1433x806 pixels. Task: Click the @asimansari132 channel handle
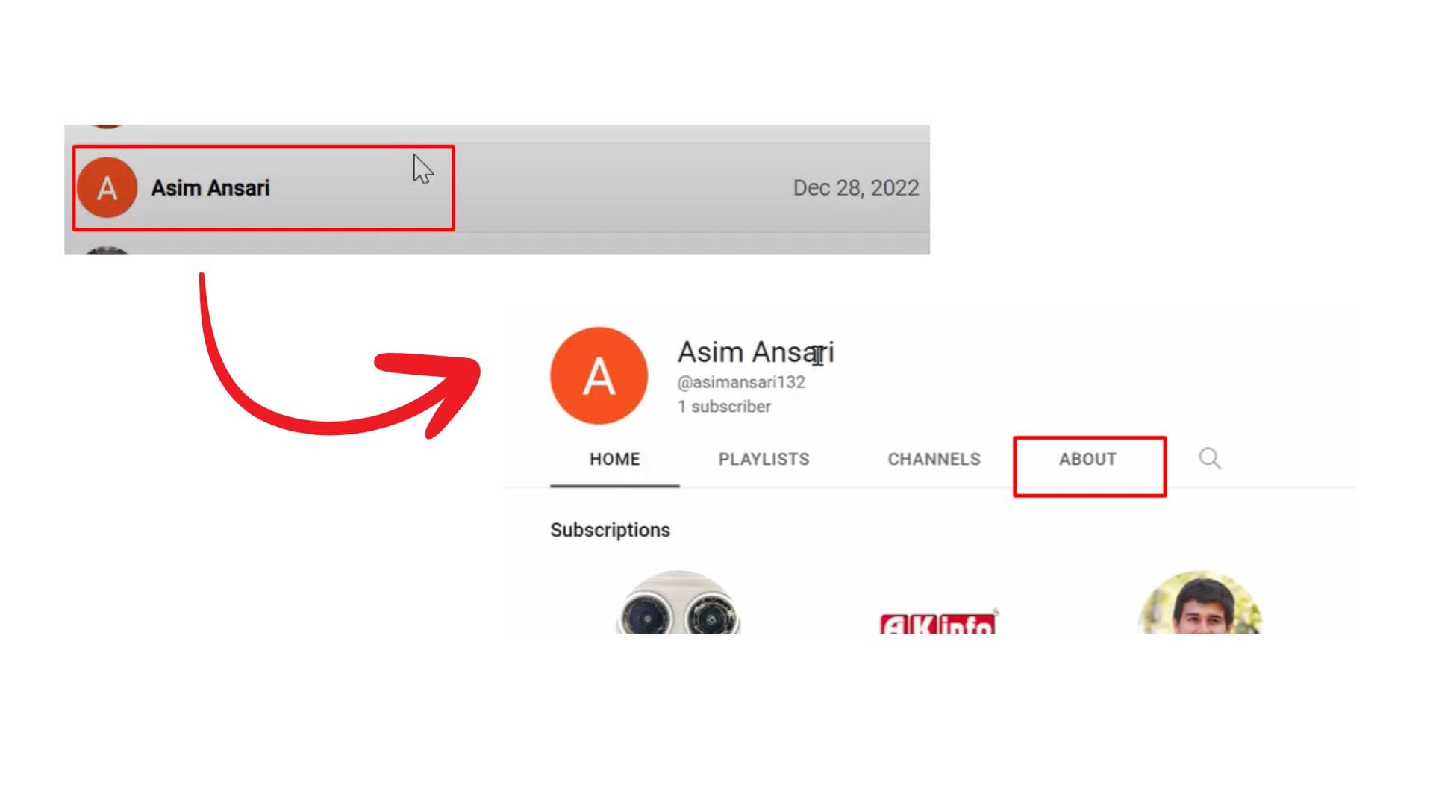(741, 382)
